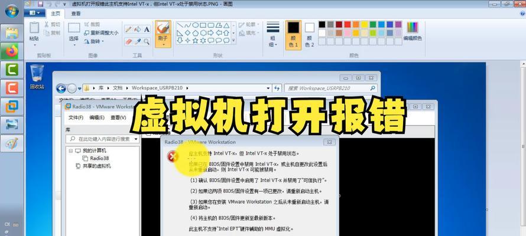Select the Fill with color bucket tool
This screenshot has width=526, height=236.
click(x=138, y=29)
